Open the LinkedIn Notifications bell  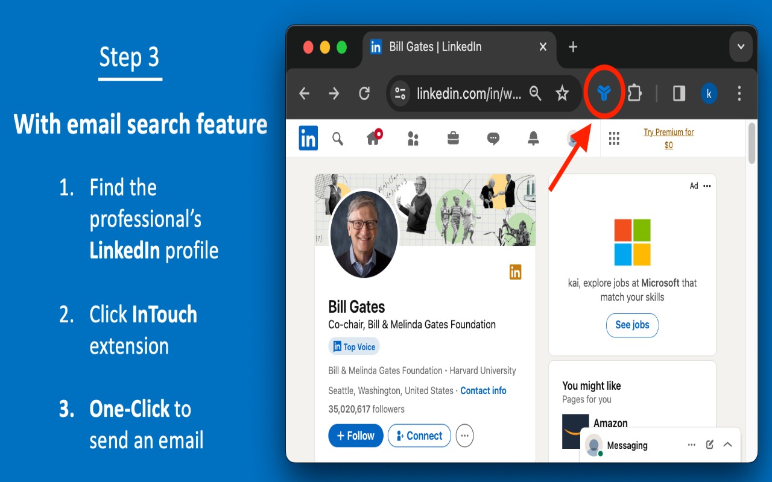533,138
